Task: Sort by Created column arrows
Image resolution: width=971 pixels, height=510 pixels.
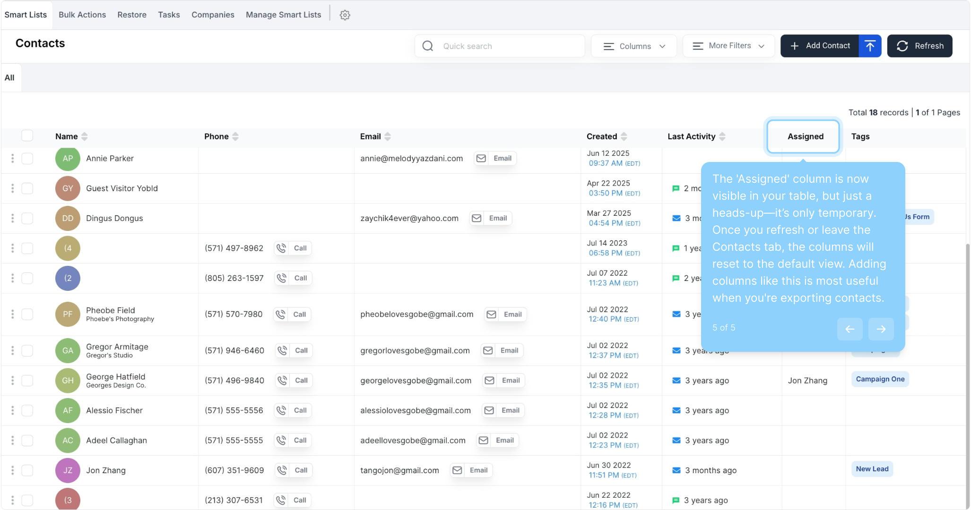Action: [624, 136]
